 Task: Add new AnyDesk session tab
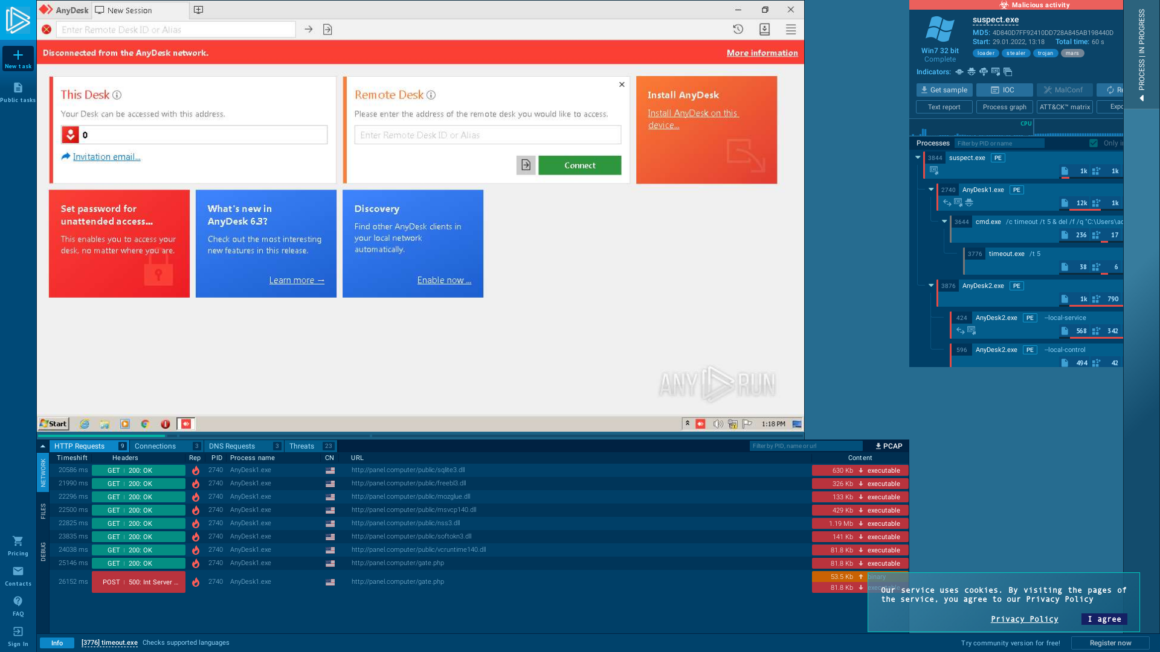pyautogui.click(x=198, y=10)
